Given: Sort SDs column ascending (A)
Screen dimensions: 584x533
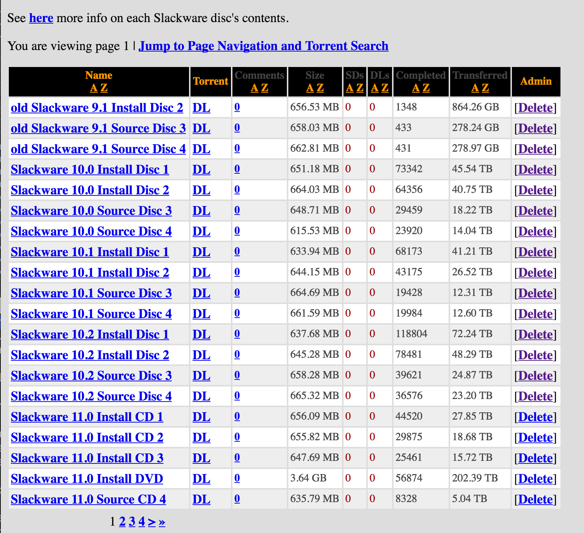Looking at the screenshot, I should (x=350, y=88).
